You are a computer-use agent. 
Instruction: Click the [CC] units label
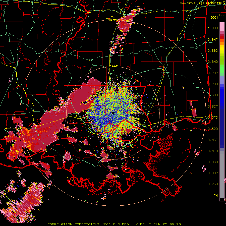pos(214,17)
